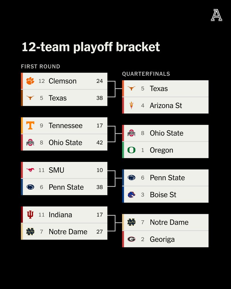Click the Boise St bronco logo
This screenshot has height=289, width=231.
click(131, 194)
